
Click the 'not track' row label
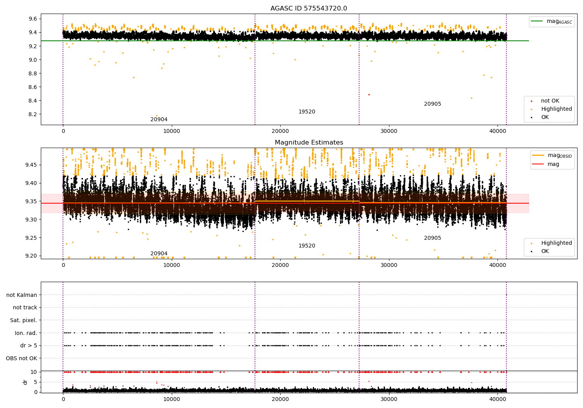tap(25, 308)
